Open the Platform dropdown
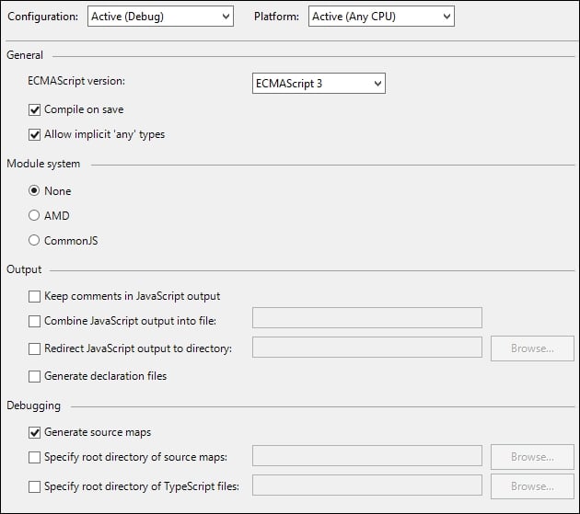This screenshot has width=580, height=514. [x=381, y=16]
